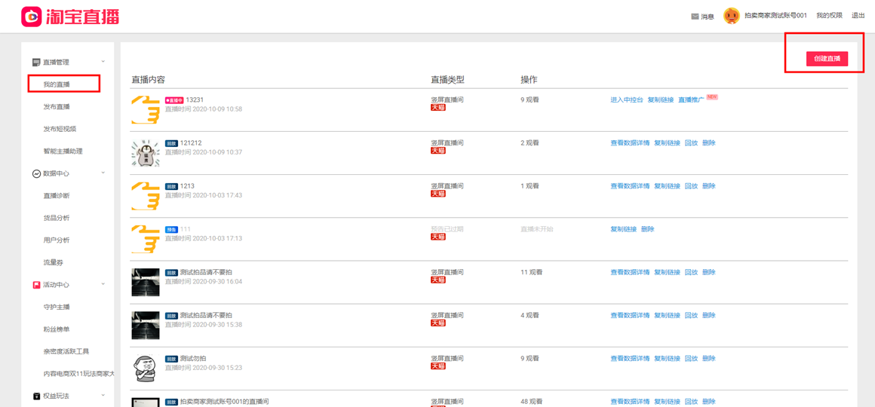Open 发布直播 in the sidebar
This screenshot has height=407, width=875.
pos(57,106)
